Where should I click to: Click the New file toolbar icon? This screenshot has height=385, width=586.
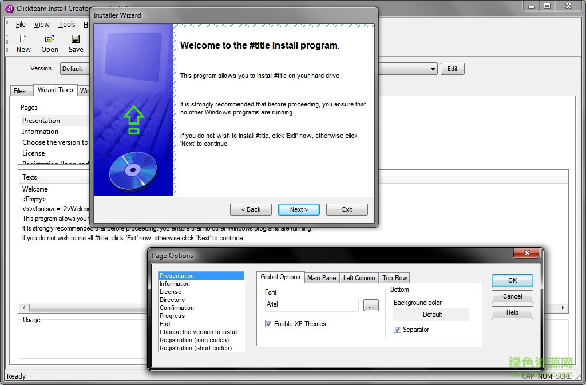(x=23, y=39)
